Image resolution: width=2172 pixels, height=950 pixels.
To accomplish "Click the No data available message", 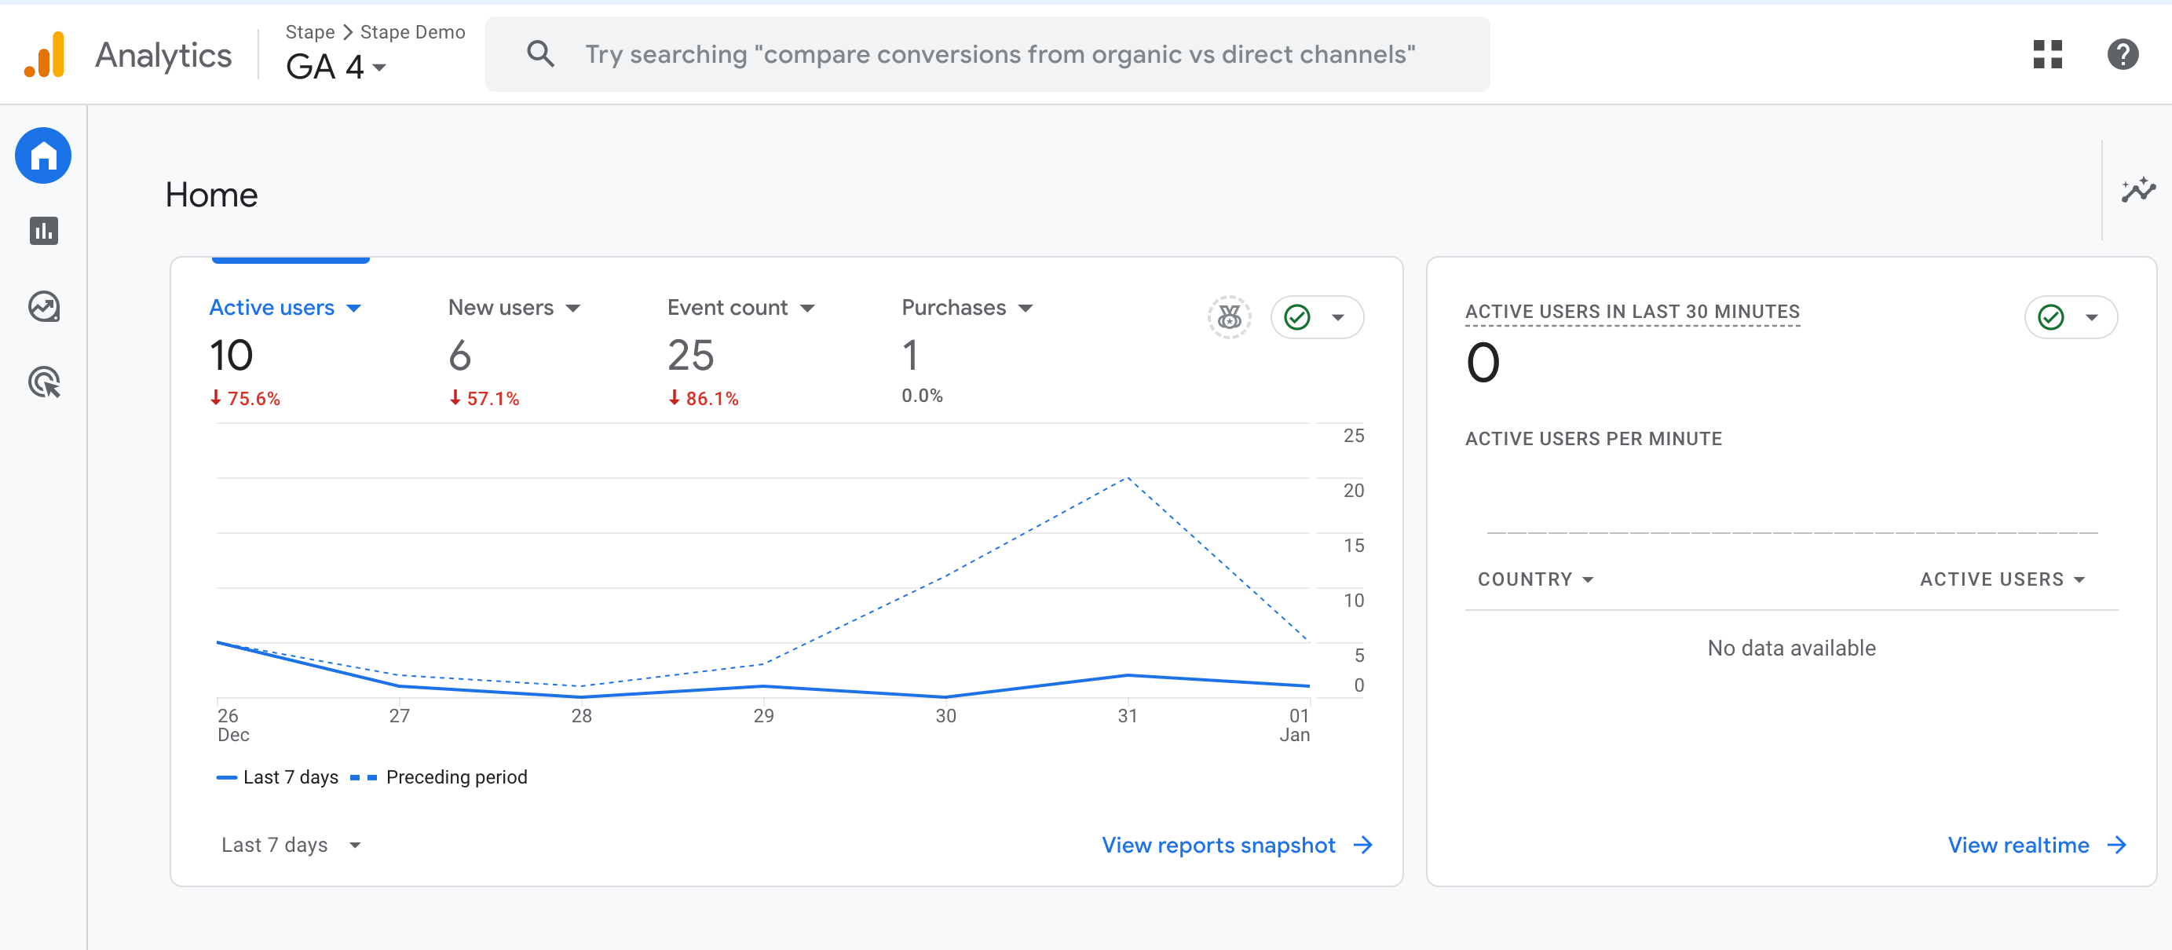I will point(1791,648).
